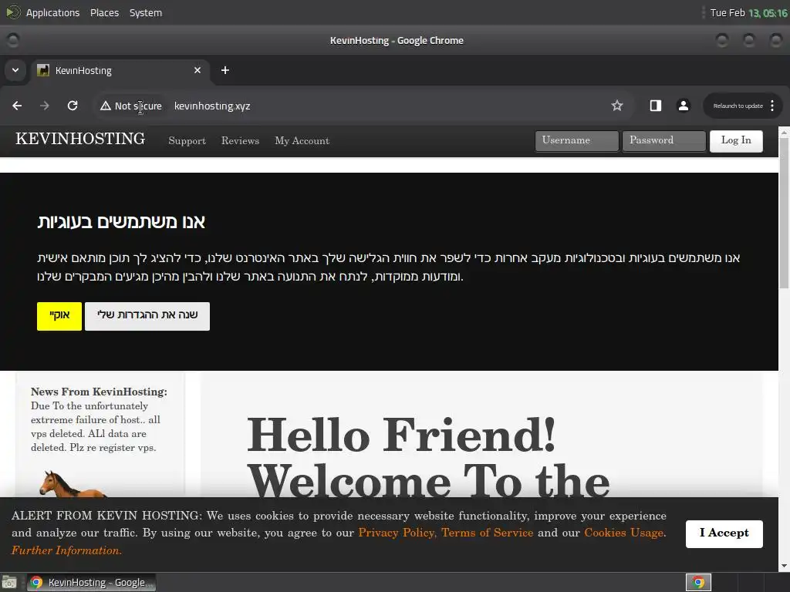Open the System menu
Image resolution: width=790 pixels, height=592 pixels.
click(x=146, y=12)
